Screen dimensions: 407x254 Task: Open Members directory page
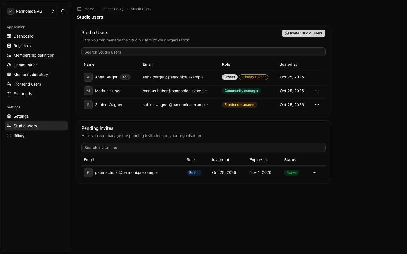tap(36, 75)
